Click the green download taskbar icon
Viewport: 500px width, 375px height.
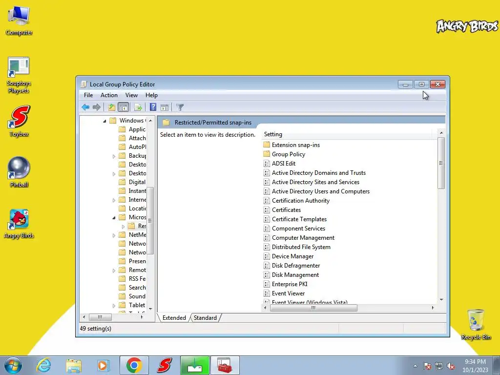point(195,365)
